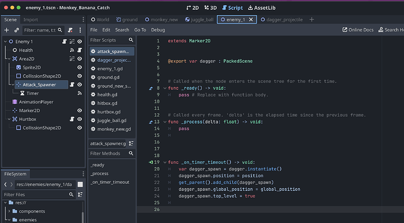Click the instantiate child scene link icon
This screenshot has width=404, height=223.
[16, 30]
